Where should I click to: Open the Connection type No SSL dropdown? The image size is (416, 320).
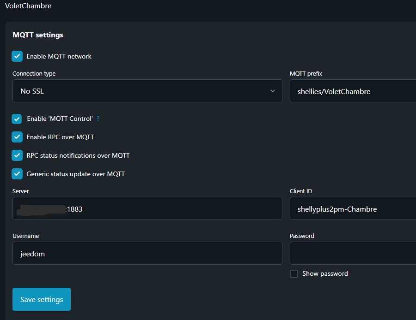(147, 91)
